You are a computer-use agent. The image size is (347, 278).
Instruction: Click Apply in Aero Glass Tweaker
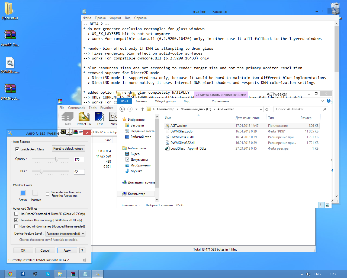[67, 251]
